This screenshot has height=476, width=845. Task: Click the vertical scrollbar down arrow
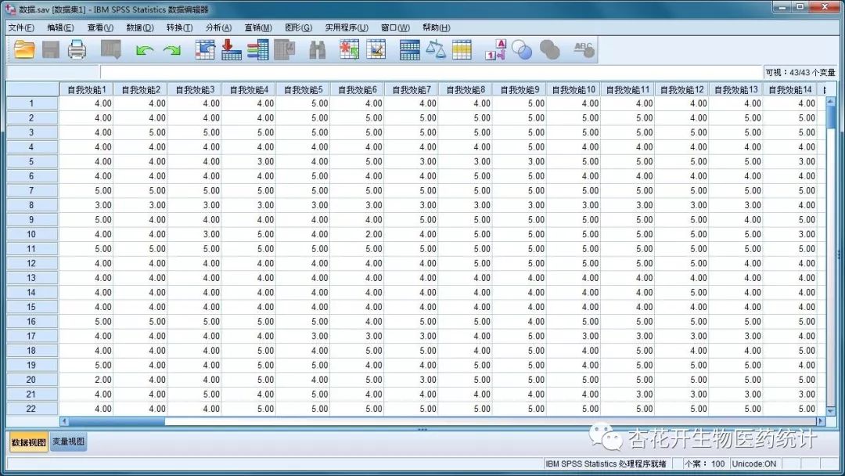tap(831, 409)
